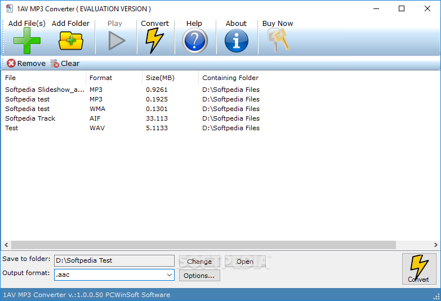Click the 0.1301 size value
The image size is (441, 301).
[x=157, y=109]
